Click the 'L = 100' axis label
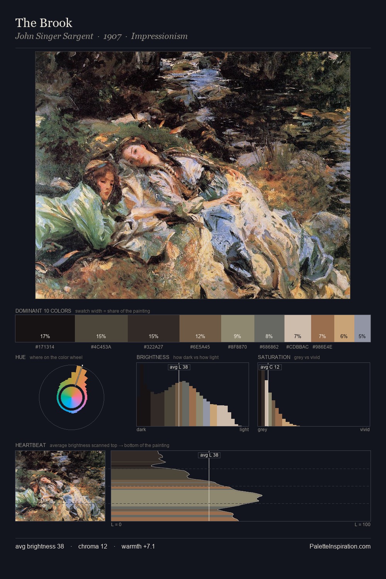Viewport: 386px width, 579px height. coord(362,525)
